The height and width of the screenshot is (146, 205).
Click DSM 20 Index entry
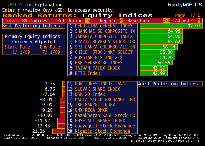(x=102, y=94)
